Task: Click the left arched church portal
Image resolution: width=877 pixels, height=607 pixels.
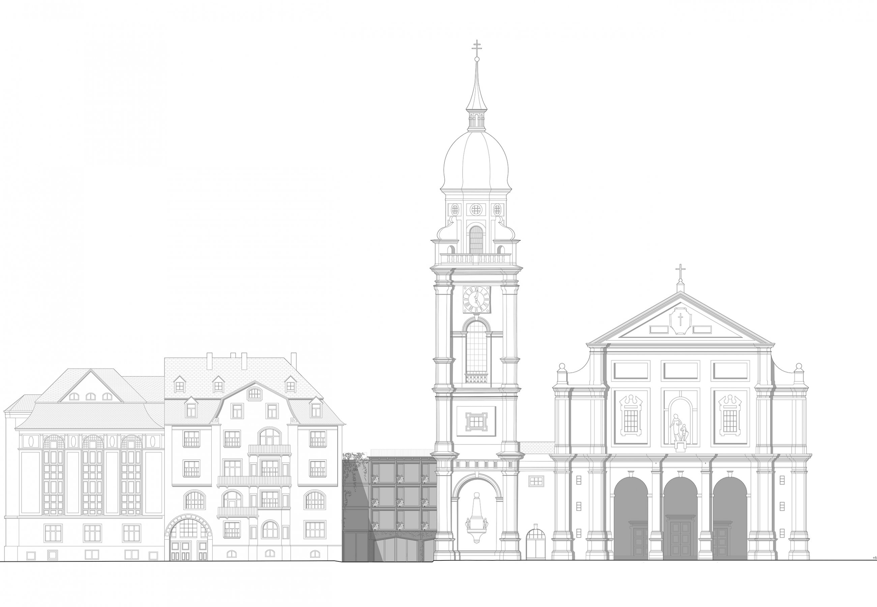Action: pyautogui.click(x=631, y=518)
